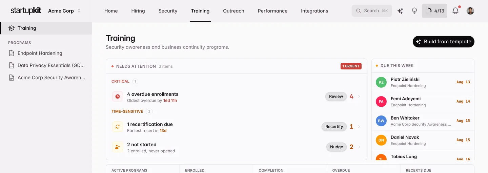Screen dimensions: 488x173
Task: Click the Review button
Action: click(336, 96)
